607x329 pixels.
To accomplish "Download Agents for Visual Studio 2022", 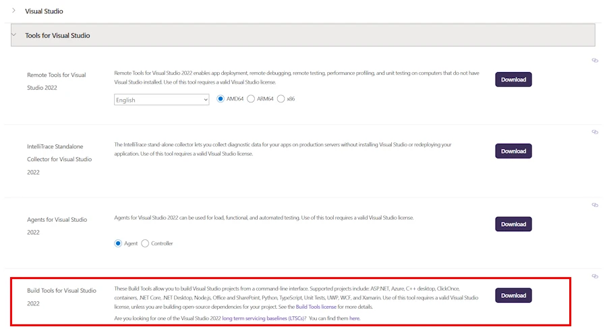I will pos(513,224).
